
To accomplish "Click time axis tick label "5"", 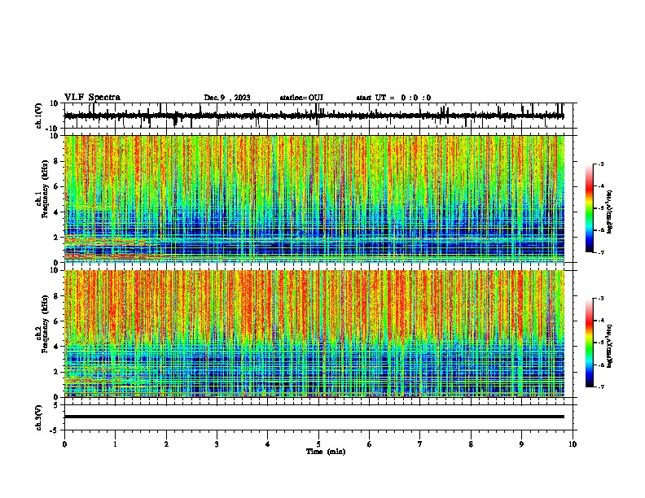I will (318, 444).
